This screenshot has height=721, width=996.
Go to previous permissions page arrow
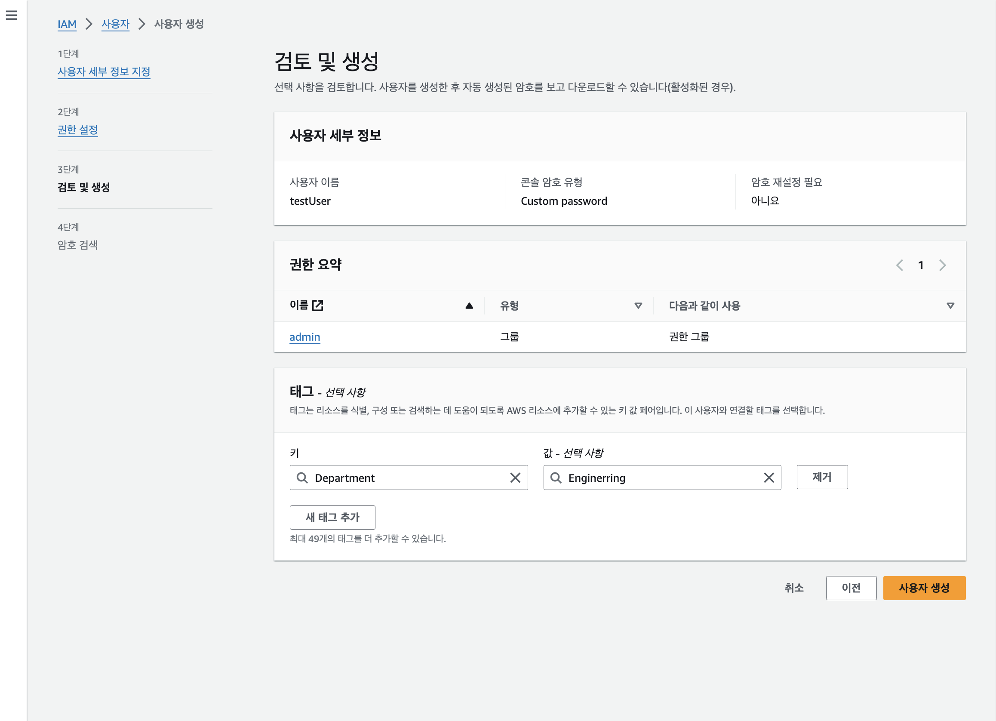coord(899,265)
